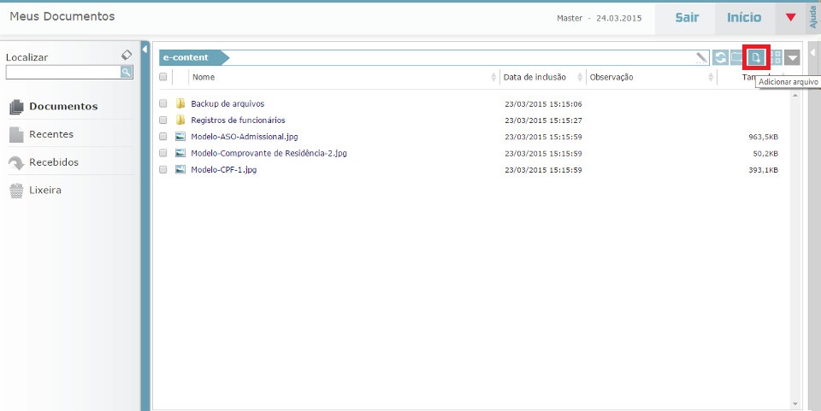Image resolution: width=821 pixels, height=411 pixels.
Task: Click the Sair logout button
Action: coord(687,17)
